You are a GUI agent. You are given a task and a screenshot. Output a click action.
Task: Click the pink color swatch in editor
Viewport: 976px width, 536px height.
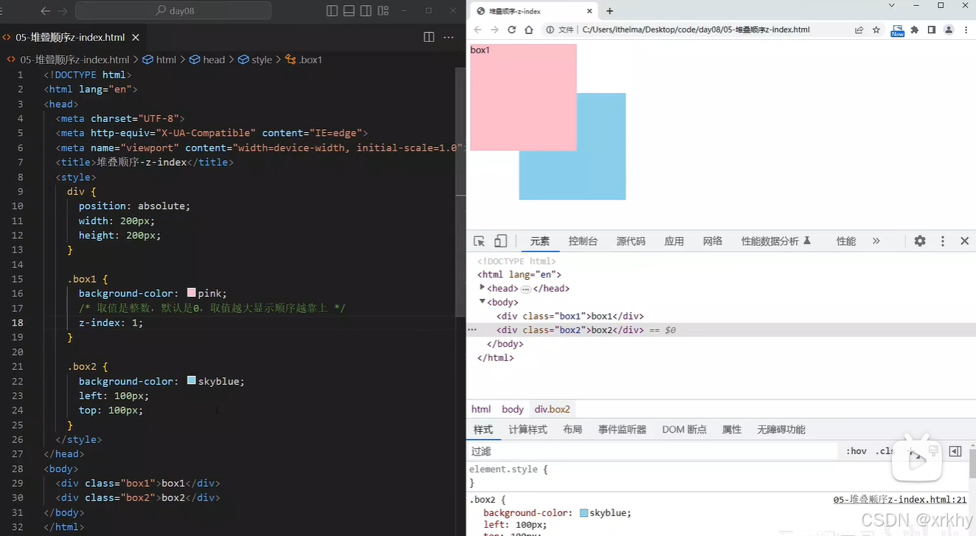click(192, 293)
